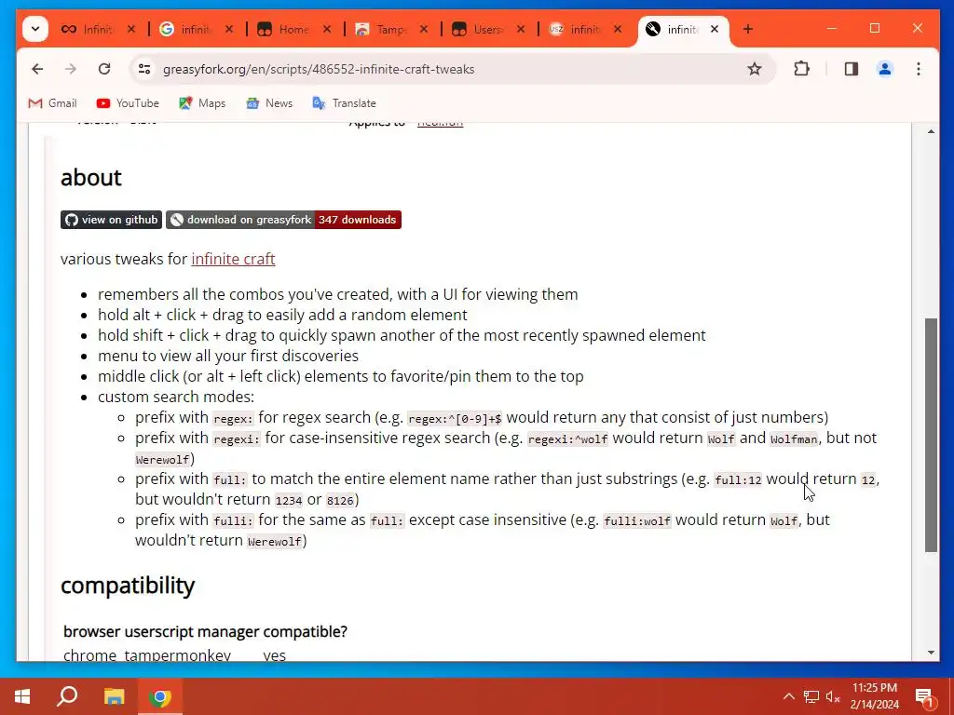Image resolution: width=954 pixels, height=715 pixels.
Task: Show hidden system tray icons
Action: pyautogui.click(x=788, y=696)
